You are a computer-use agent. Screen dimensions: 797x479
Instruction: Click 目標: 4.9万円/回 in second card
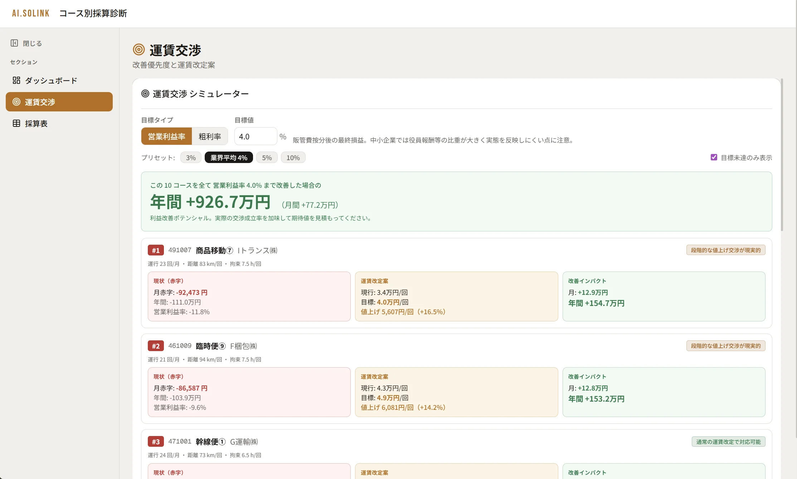[384, 398]
